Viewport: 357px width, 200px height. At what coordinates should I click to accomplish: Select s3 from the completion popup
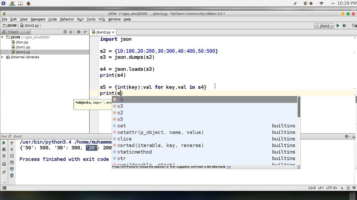pyautogui.click(x=120, y=106)
